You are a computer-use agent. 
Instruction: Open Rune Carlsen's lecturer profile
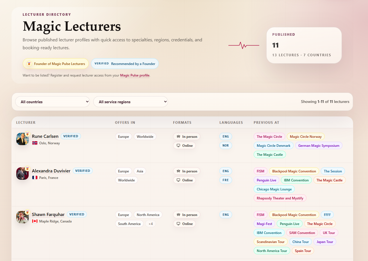(x=45, y=136)
